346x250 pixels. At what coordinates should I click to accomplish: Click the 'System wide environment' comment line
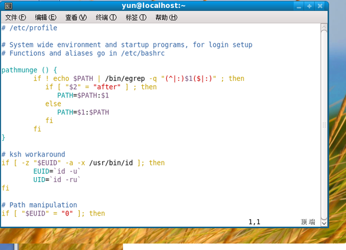127,45
